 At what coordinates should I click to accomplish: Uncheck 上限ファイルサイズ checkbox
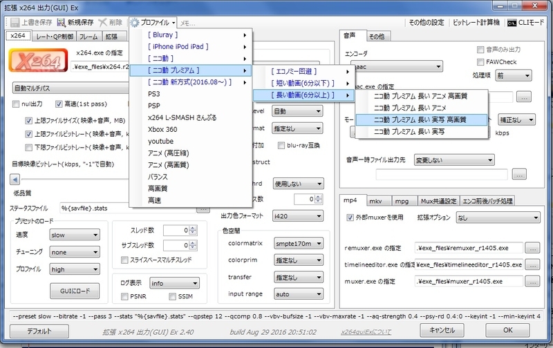[28, 121]
